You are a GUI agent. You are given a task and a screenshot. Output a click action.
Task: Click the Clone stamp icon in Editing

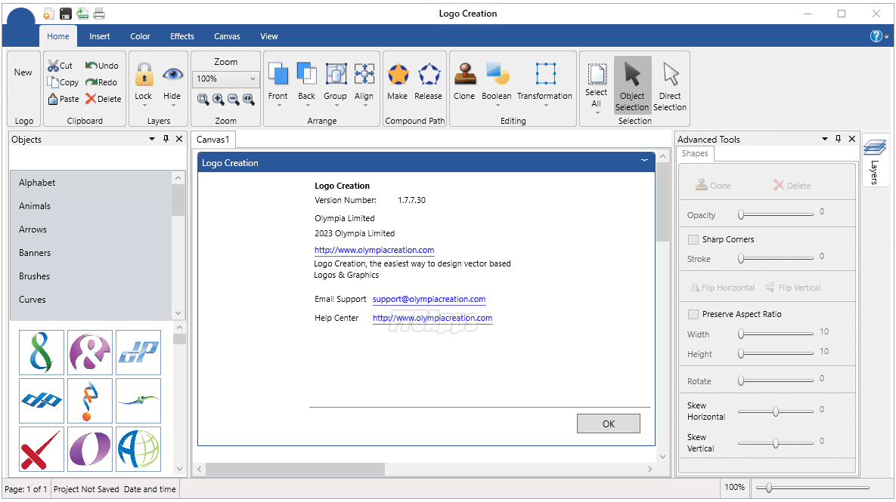click(x=465, y=74)
